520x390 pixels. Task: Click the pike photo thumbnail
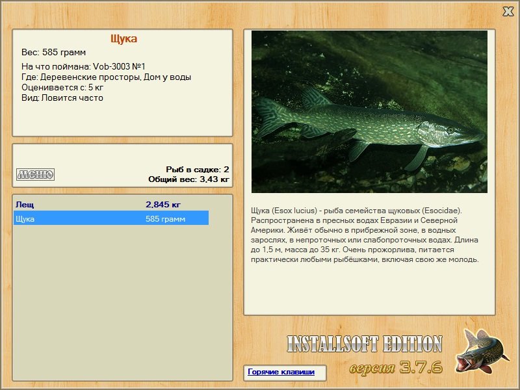point(369,112)
